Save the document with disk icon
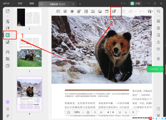166x120 pixels. coord(158,59)
